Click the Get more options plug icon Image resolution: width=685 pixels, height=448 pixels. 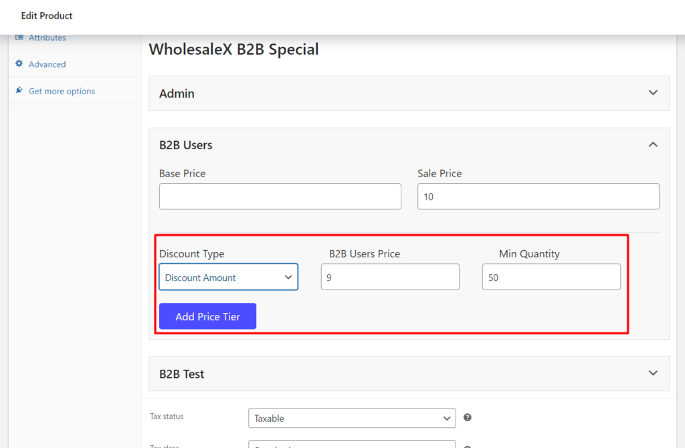pos(19,90)
